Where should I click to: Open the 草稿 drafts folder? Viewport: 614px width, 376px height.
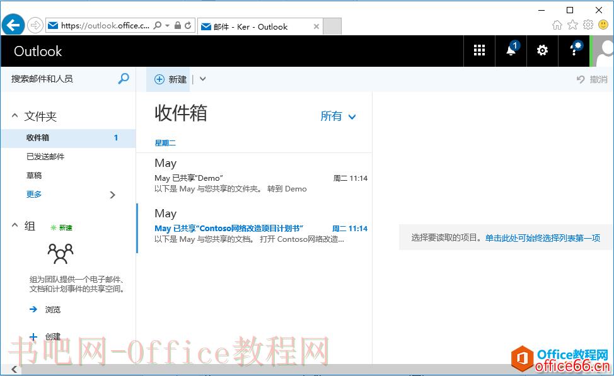(34, 176)
